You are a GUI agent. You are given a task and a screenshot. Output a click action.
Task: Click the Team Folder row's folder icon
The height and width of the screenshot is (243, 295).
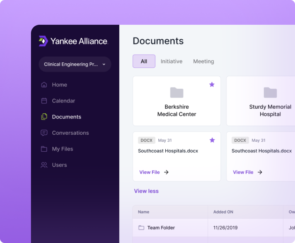click(x=141, y=228)
